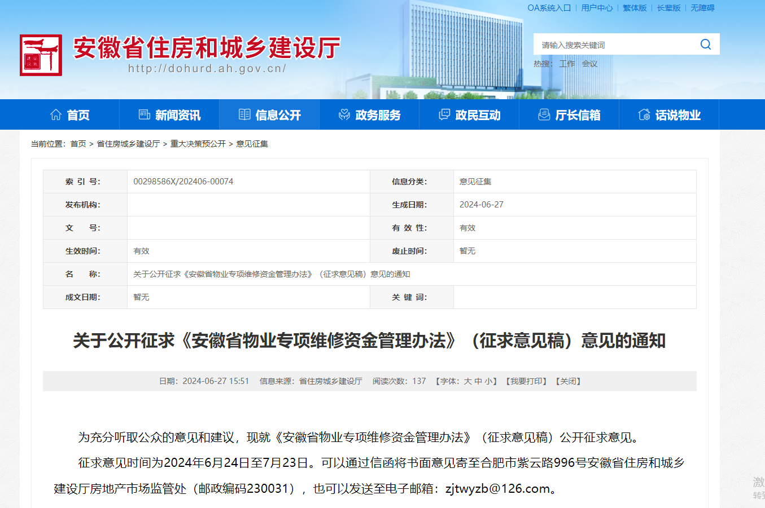Open the 厅长信箱 mailbox icon

pos(544,114)
